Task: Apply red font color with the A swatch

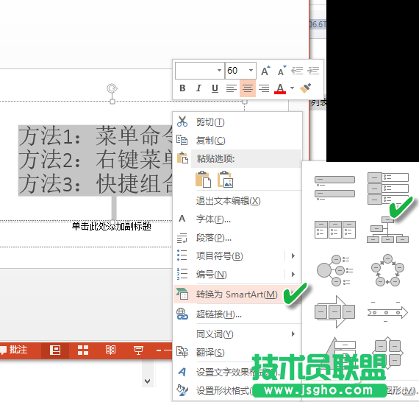Action: pos(280,88)
